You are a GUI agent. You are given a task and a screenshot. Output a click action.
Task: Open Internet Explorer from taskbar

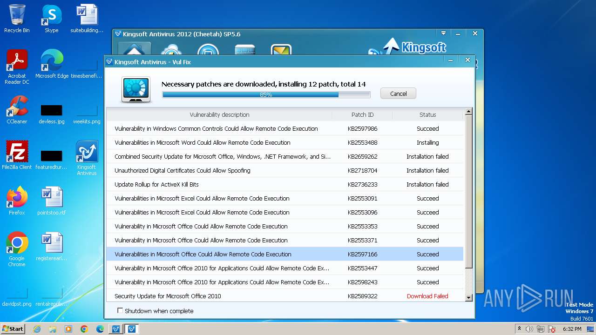coord(37,329)
